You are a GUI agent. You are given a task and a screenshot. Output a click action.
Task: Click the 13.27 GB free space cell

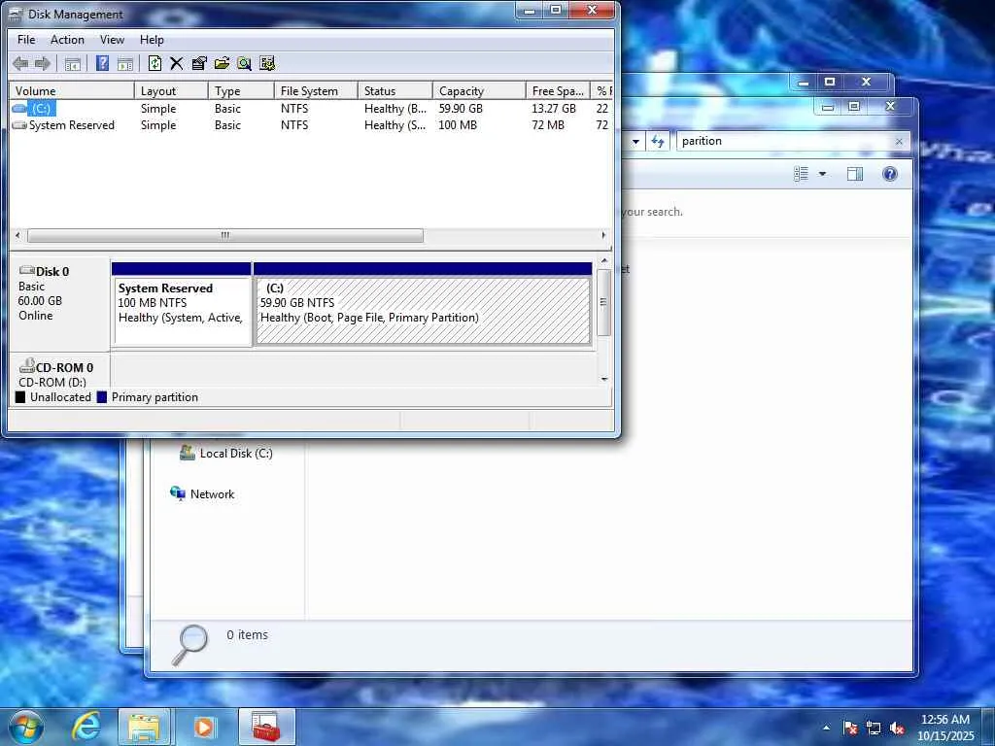point(553,109)
